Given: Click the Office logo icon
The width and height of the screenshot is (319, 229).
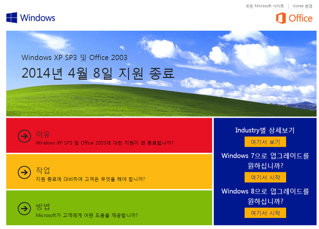Looking at the screenshot, I should pos(281,18).
